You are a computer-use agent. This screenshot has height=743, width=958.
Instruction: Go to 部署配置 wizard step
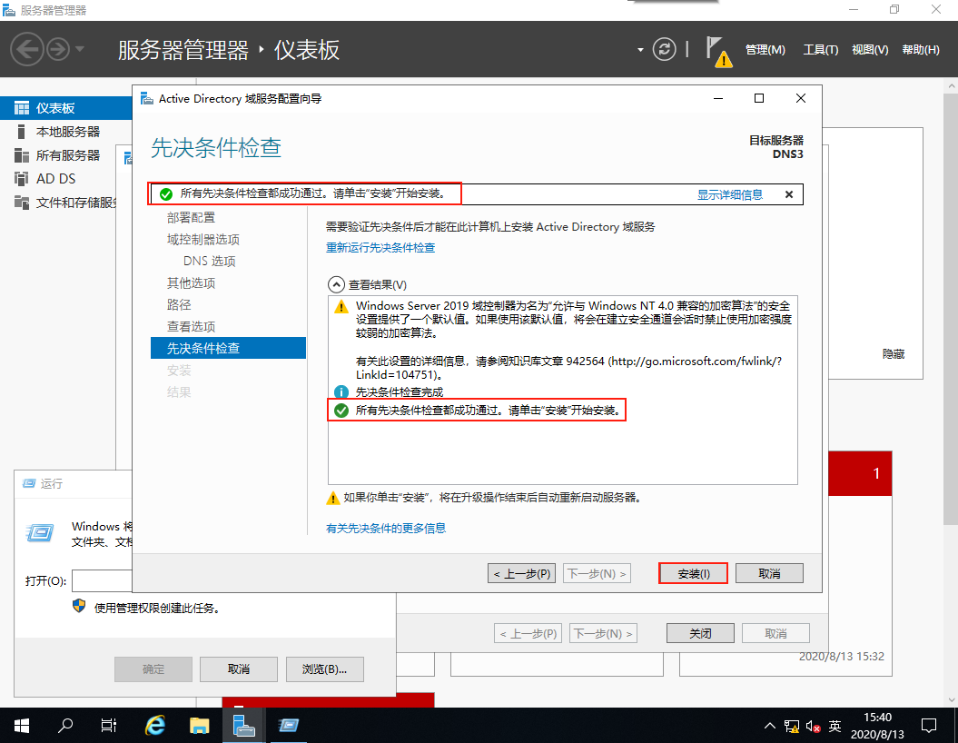tap(191, 217)
